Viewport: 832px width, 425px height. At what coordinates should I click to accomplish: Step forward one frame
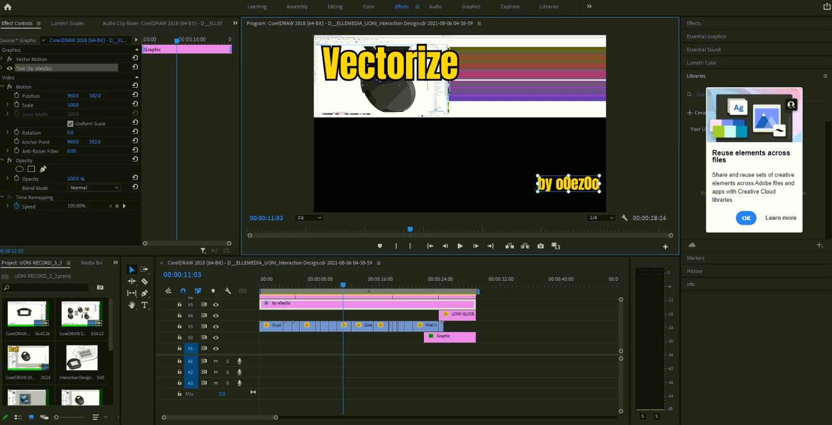tap(476, 246)
